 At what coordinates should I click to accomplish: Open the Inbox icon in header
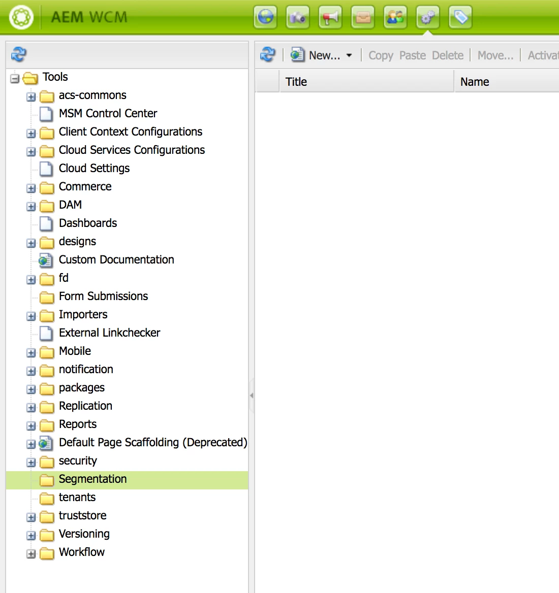(x=363, y=17)
